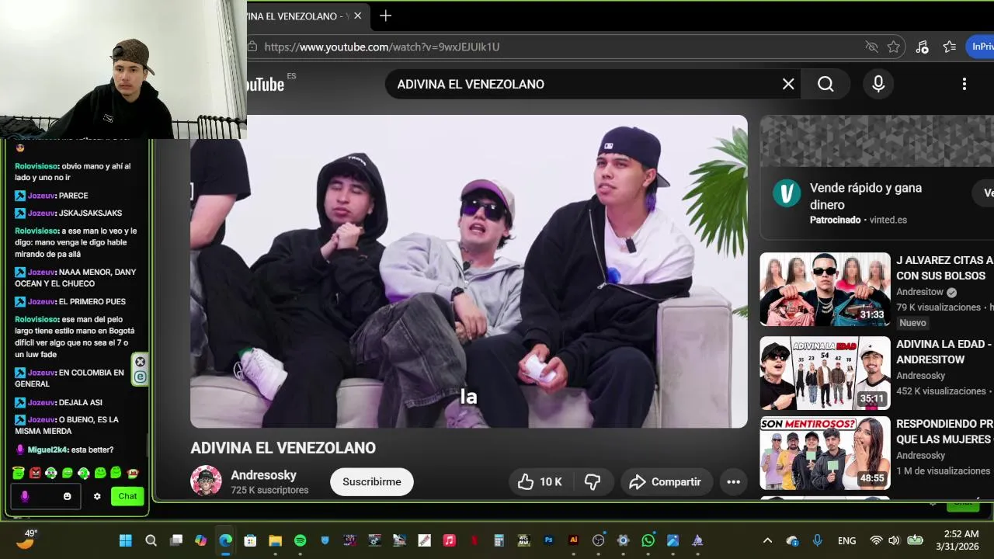Image resolution: width=994 pixels, height=559 pixels.
Task: Click the YouTube search magnifier button
Action: click(x=825, y=84)
